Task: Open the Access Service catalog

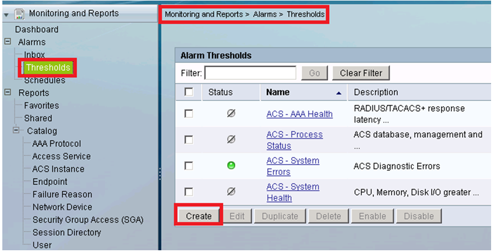Action: (61, 156)
